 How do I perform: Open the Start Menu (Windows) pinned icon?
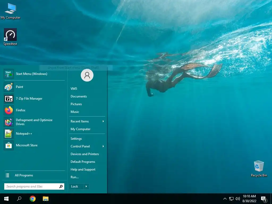[x=9, y=74]
